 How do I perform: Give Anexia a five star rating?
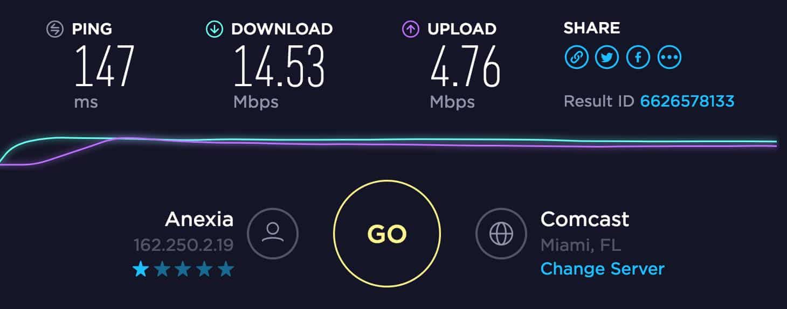click(226, 269)
